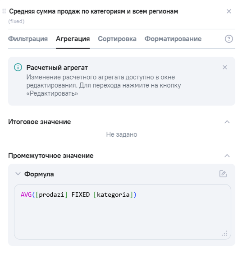
Task: Click the AVG function in the formula
Action: pyautogui.click(x=26, y=194)
